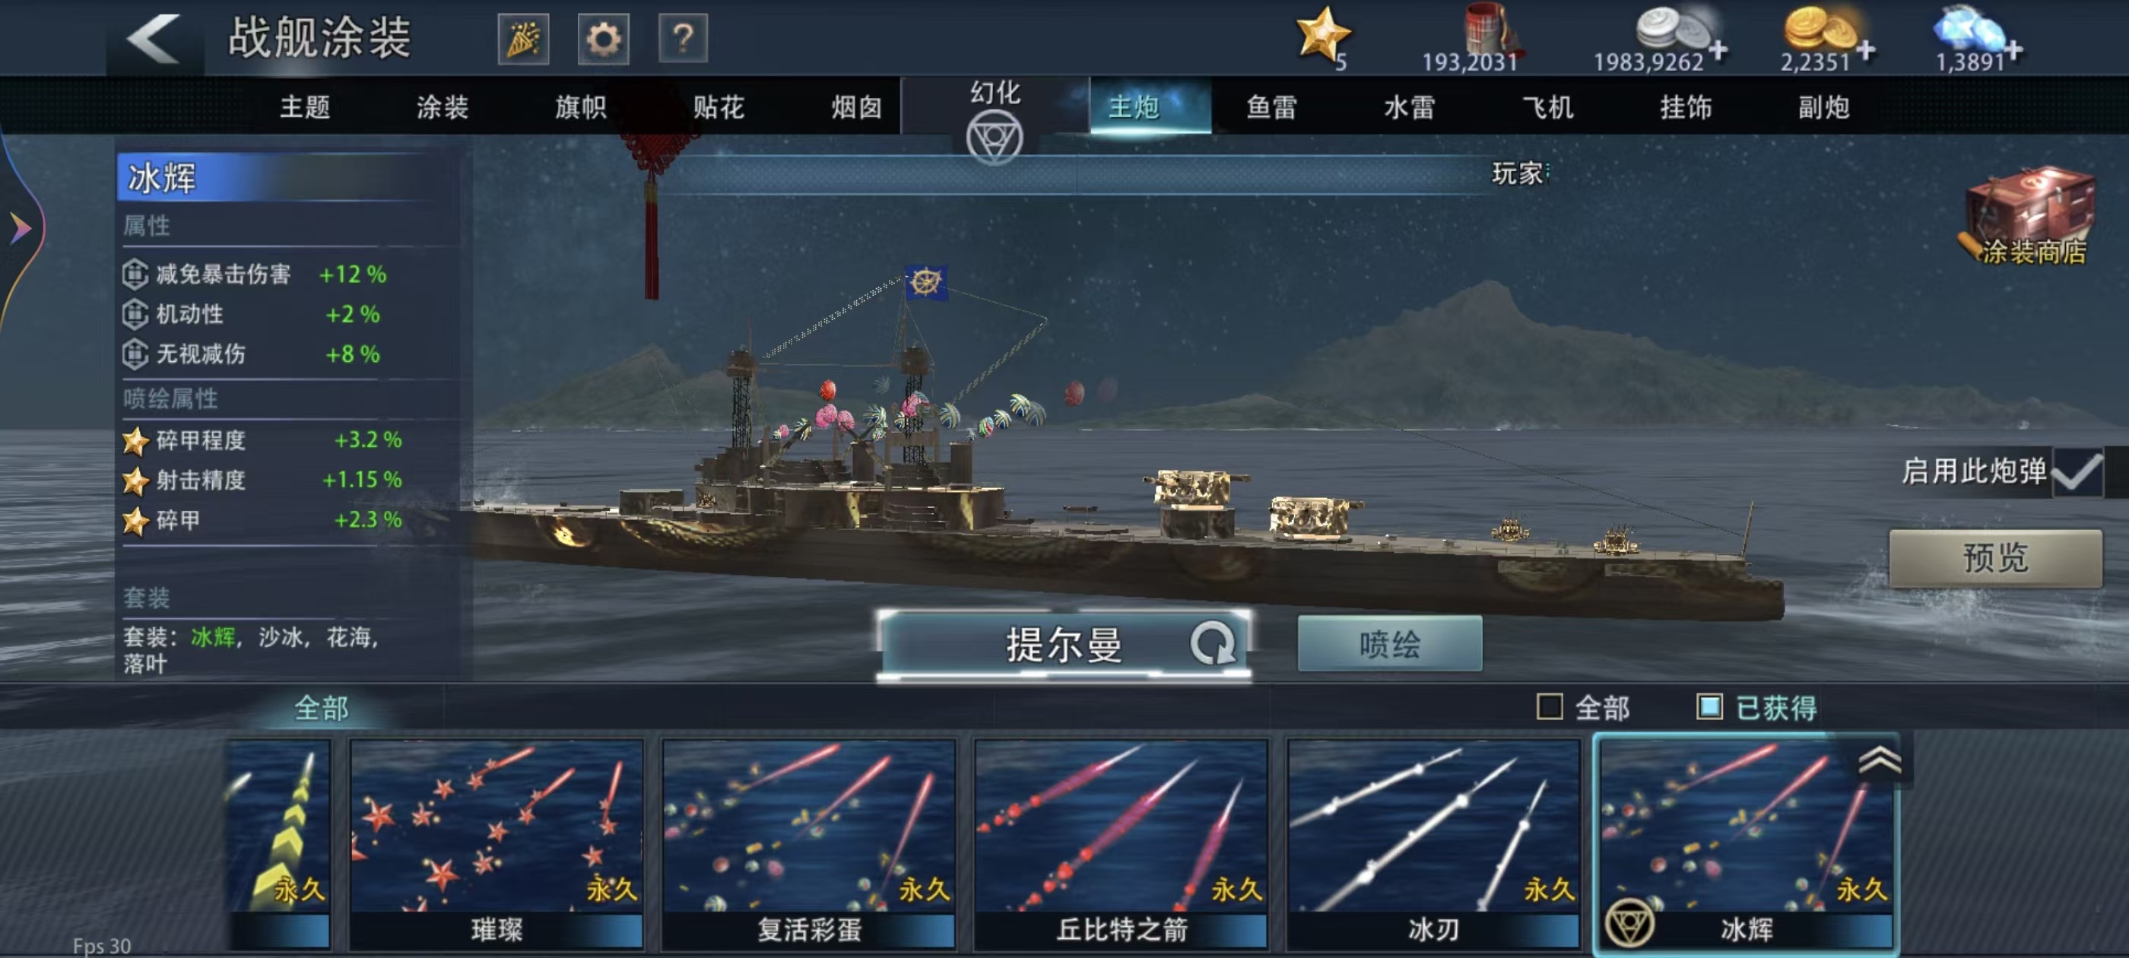Viewport: 2129px width, 958px height.
Task: Uncheck the 已获得 filter checkbox
Action: pos(1709,708)
